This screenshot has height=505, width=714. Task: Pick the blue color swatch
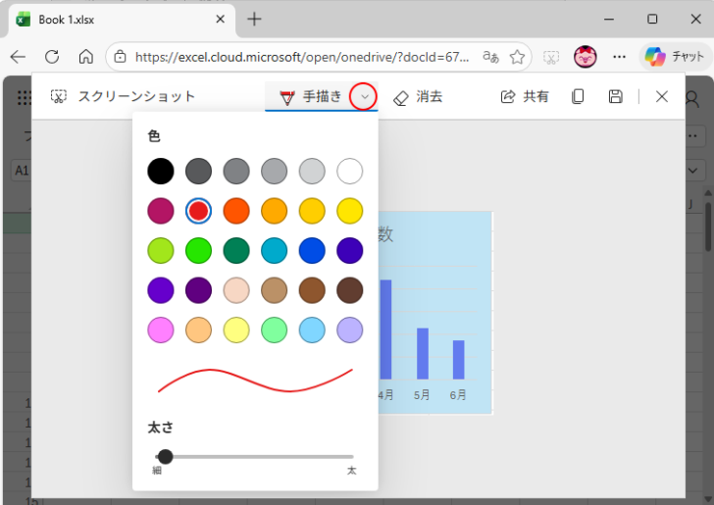click(x=312, y=250)
